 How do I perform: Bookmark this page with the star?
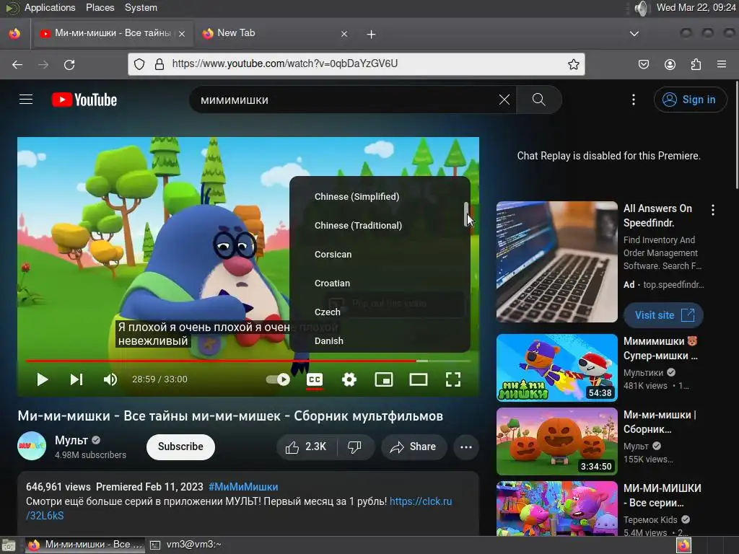point(573,64)
